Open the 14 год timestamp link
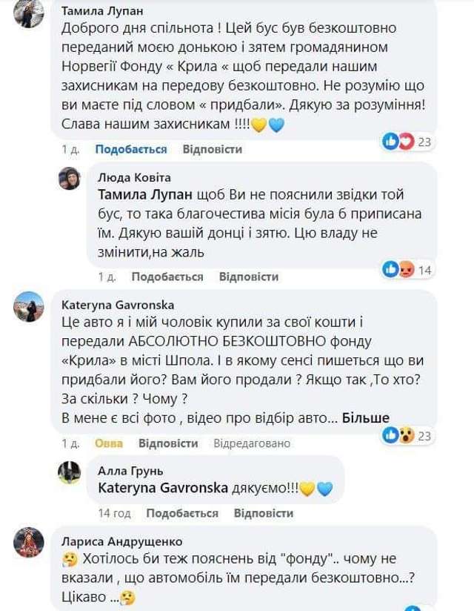474x611 pixels. (x=114, y=513)
